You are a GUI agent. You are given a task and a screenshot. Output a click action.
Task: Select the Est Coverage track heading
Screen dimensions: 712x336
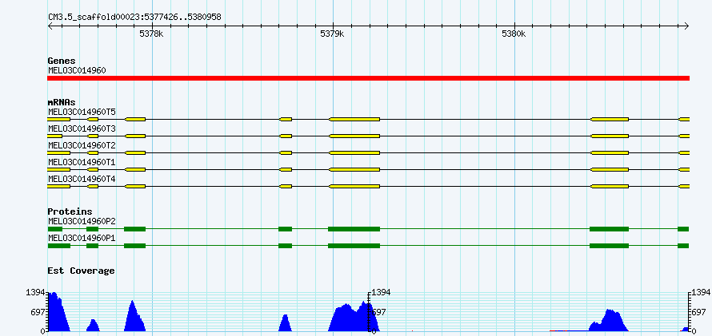click(x=81, y=271)
